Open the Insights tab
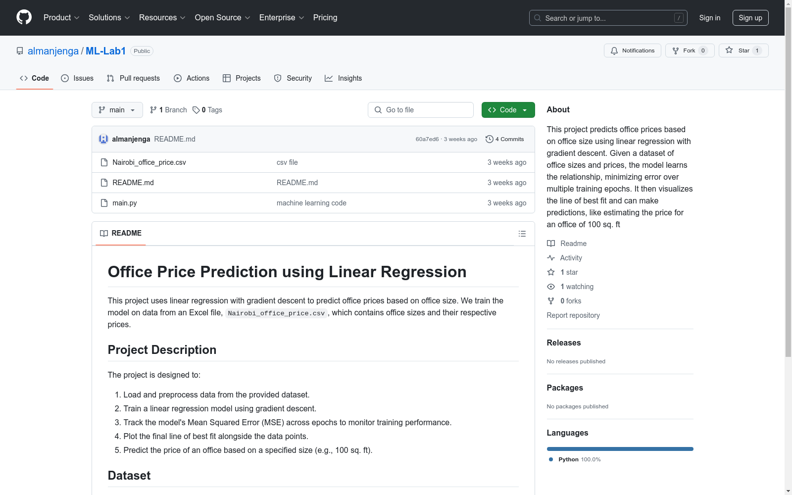The image size is (792, 495). [x=343, y=78]
